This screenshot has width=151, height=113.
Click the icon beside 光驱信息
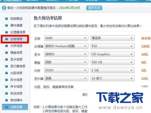(x=7, y=73)
